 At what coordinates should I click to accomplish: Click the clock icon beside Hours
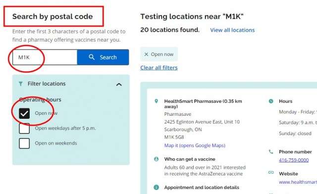point(271,101)
